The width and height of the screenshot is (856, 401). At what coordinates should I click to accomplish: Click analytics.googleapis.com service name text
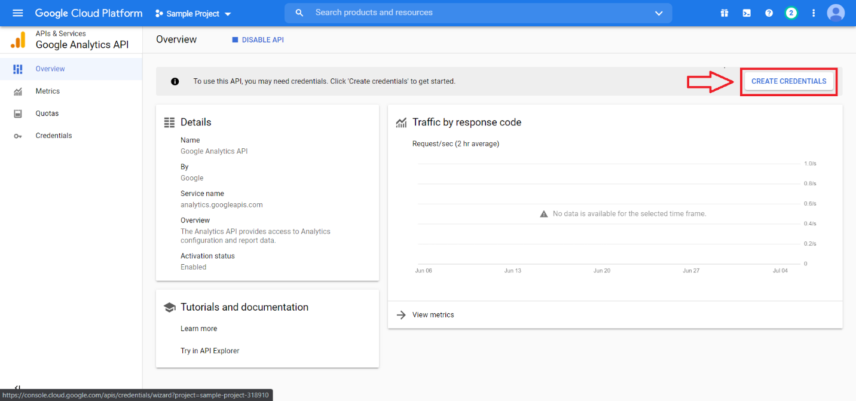[222, 205]
